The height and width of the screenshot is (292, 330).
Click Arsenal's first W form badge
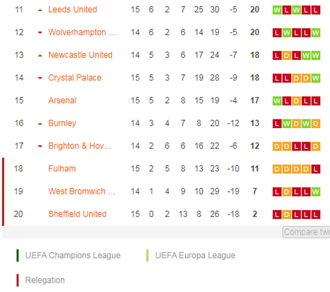[277, 101]
